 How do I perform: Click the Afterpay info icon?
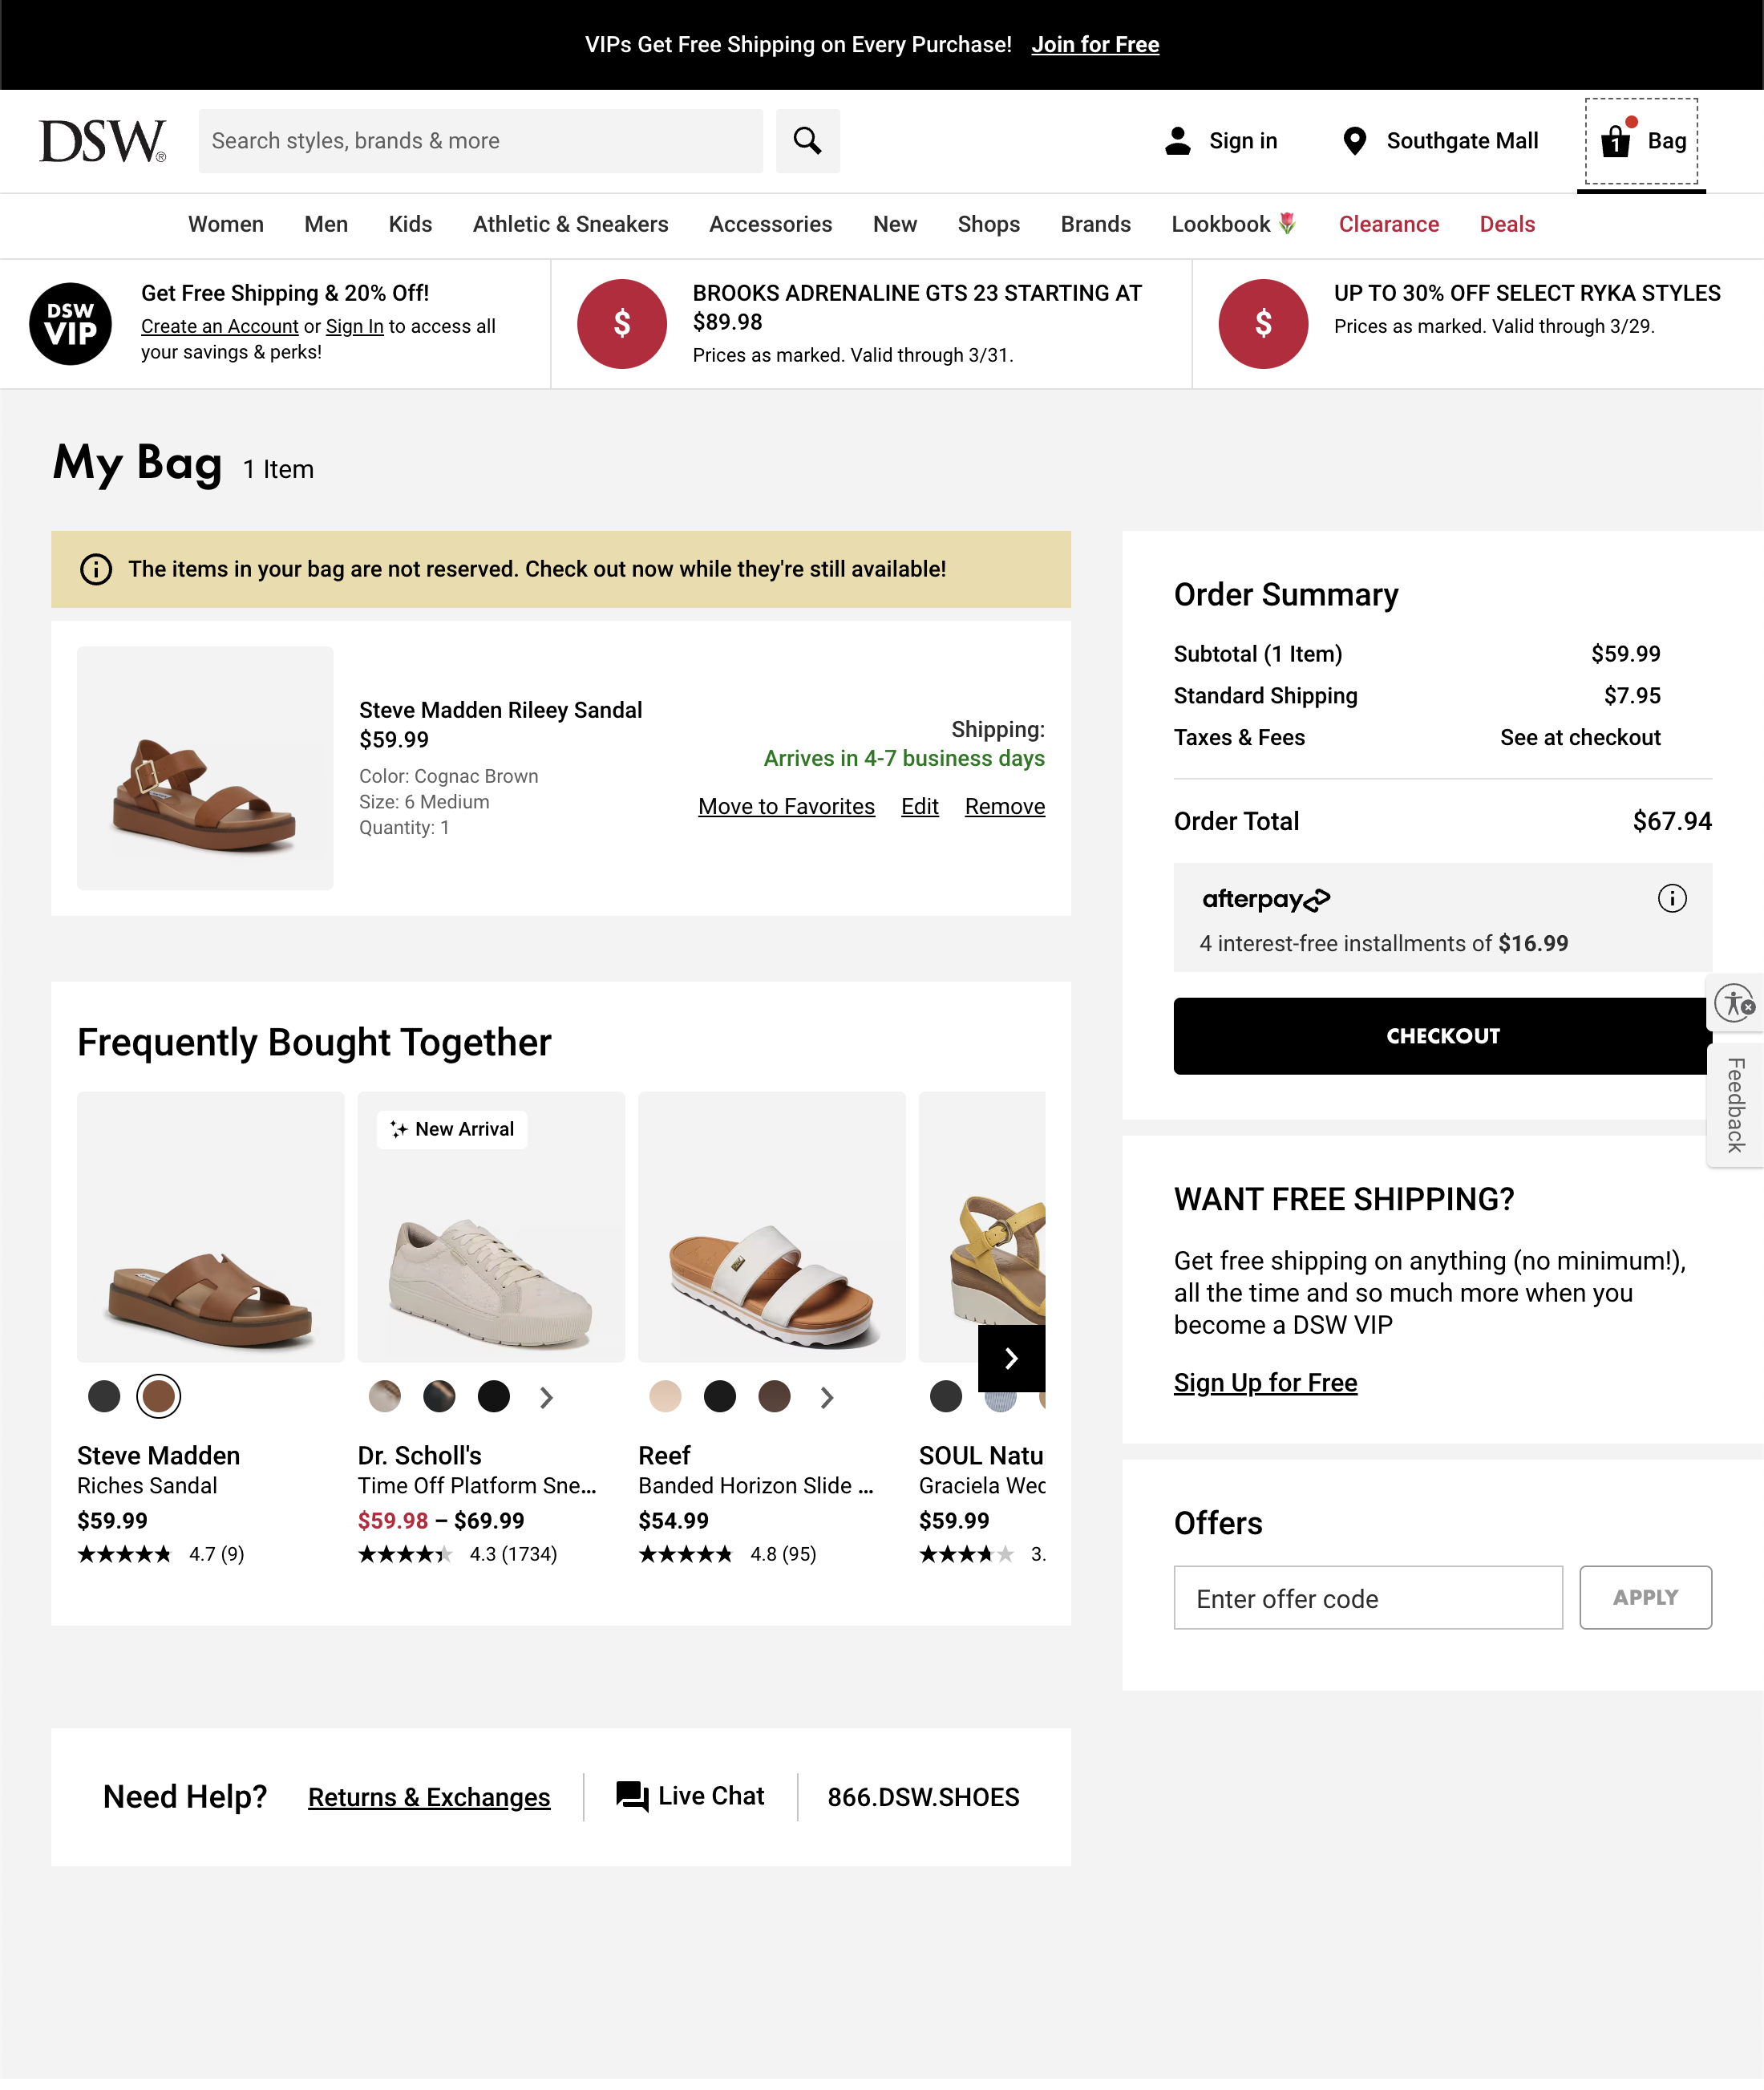(x=1672, y=899)
